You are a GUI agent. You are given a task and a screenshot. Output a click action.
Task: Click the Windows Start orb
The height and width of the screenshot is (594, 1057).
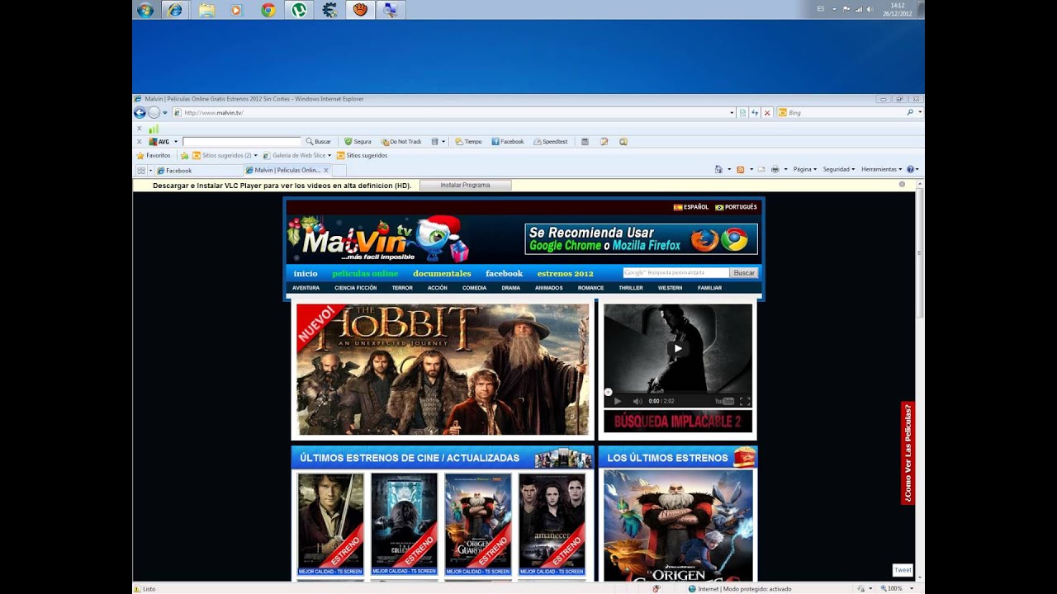145,10
